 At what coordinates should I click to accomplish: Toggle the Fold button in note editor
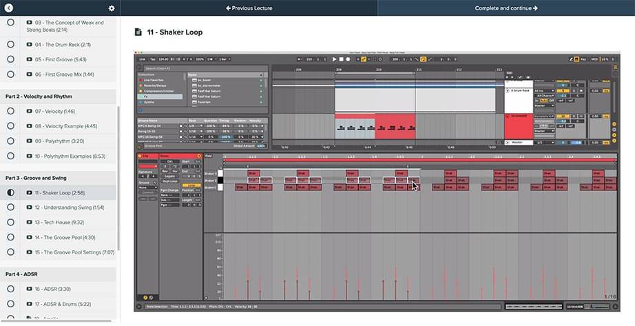[x=209, y=156]
